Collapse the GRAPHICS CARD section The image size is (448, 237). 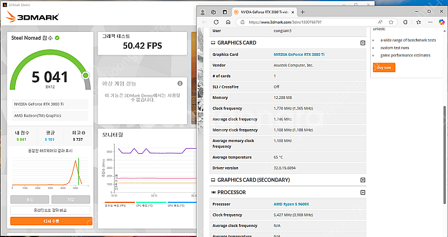[362, 43]
